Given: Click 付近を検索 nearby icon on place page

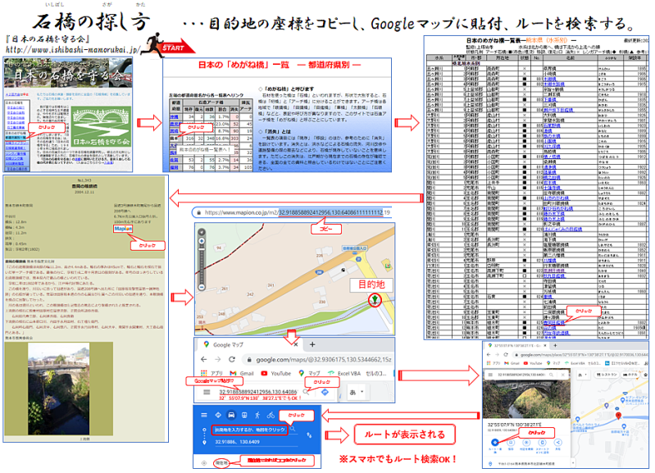Looking at the screenshot, I should tap(526, 442).
